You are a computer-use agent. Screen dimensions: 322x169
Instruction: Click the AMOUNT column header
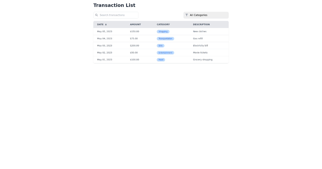(x=135, y=24)
